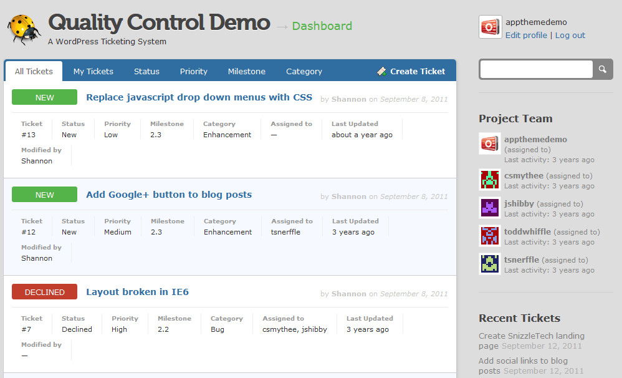Screen dimensions: 622x378
Task: Click the NEW status badge on ticket #13
Action: coord(44,97)
